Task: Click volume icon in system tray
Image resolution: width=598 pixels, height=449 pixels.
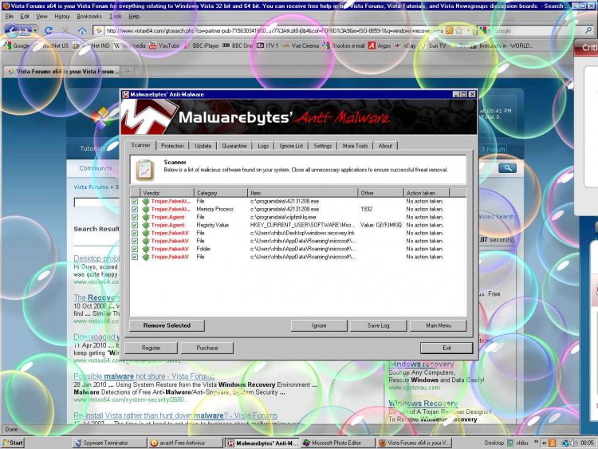Action: (573, 443)
